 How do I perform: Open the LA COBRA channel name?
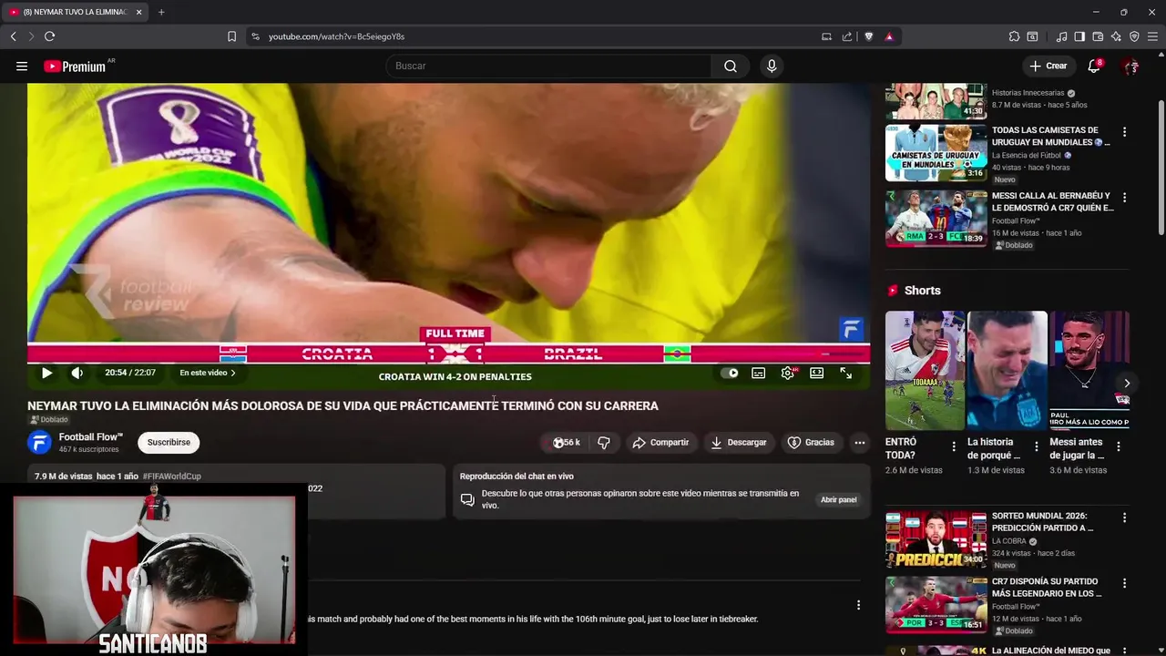coord(1008,541)
